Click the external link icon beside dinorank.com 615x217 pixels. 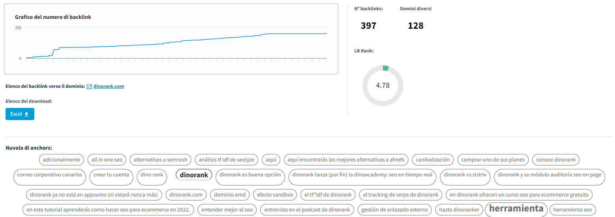coord(89,87)
